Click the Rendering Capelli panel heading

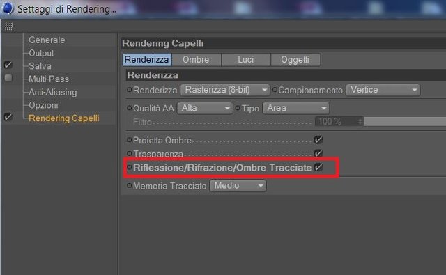[163, 43]
